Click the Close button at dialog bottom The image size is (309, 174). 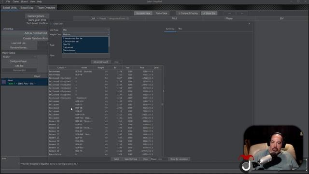[145, 159]
